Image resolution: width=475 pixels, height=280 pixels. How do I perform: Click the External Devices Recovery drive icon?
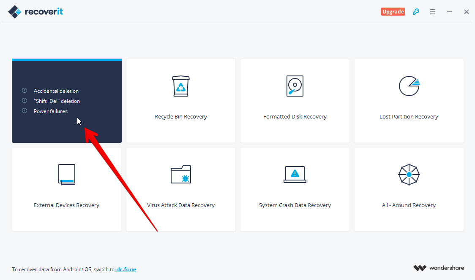[x=67, y=175]
